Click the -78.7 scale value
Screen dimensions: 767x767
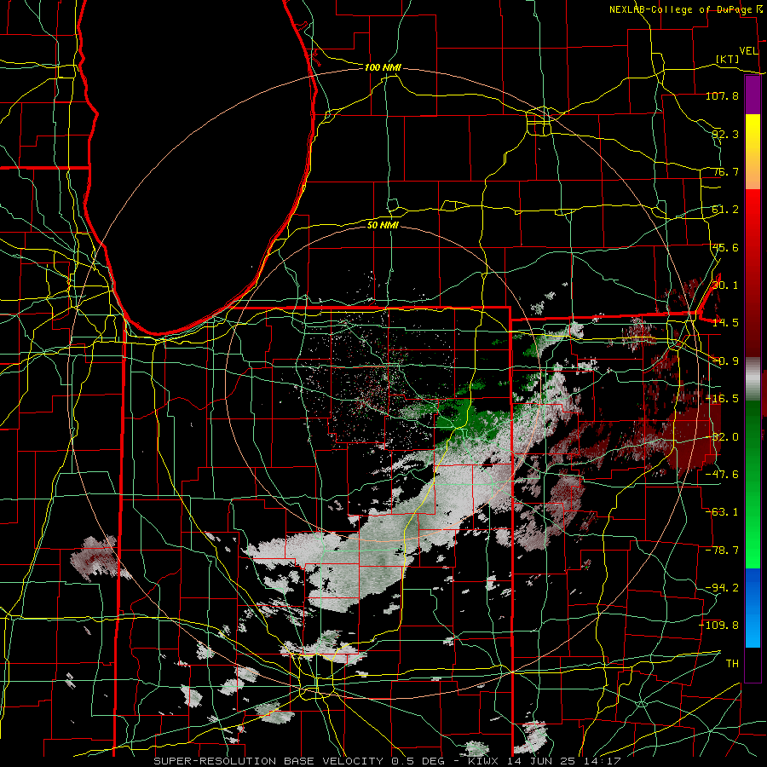[x=722, y=551]
